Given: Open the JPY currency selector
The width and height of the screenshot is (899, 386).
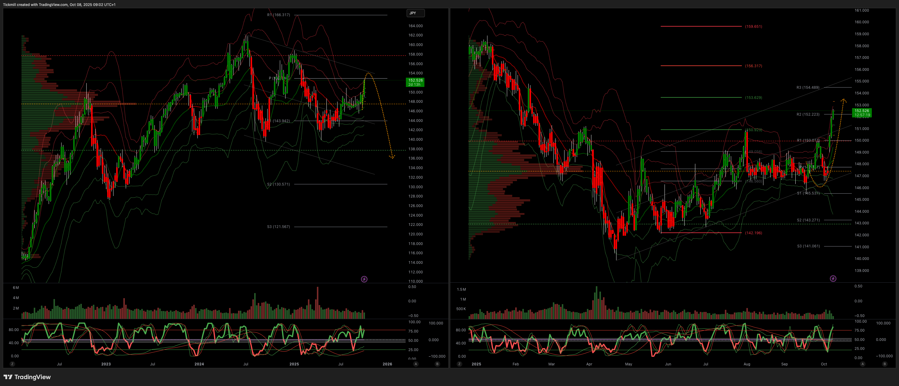Looking at the screenshot, I should coord(415,13).
